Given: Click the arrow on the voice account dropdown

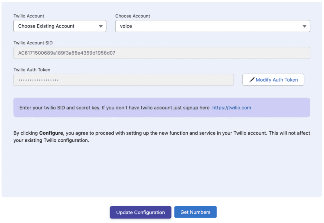Looking at the screenshot, I should pos(304,26).
